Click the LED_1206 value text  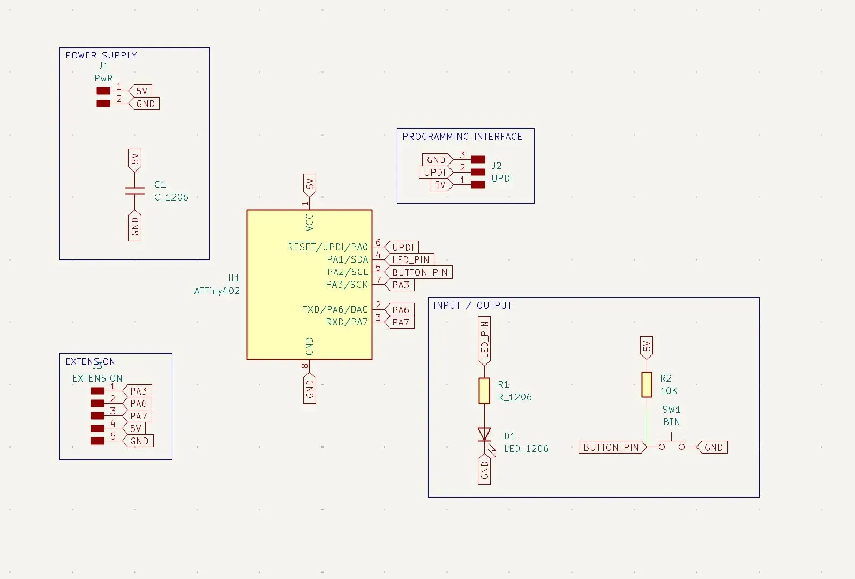pos(527,449)
